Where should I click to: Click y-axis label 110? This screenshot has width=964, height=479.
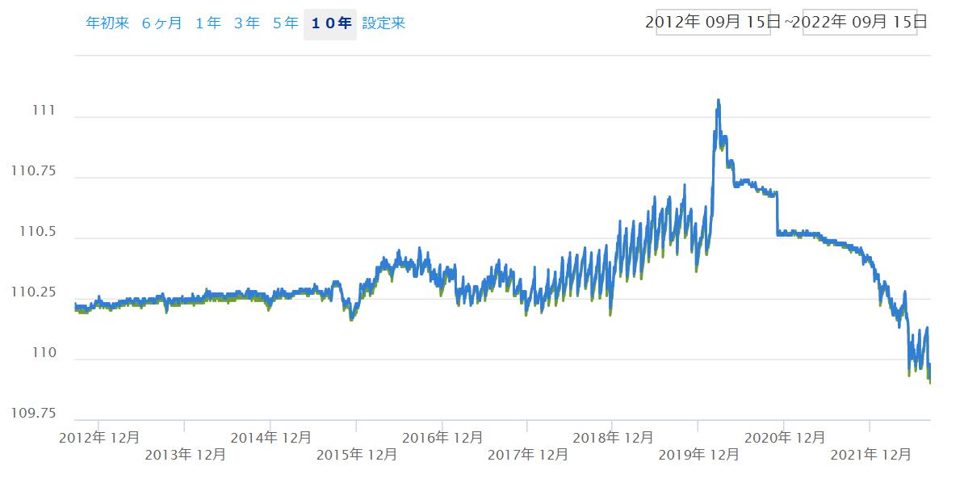pyautogui.click(x=45, y=353)
